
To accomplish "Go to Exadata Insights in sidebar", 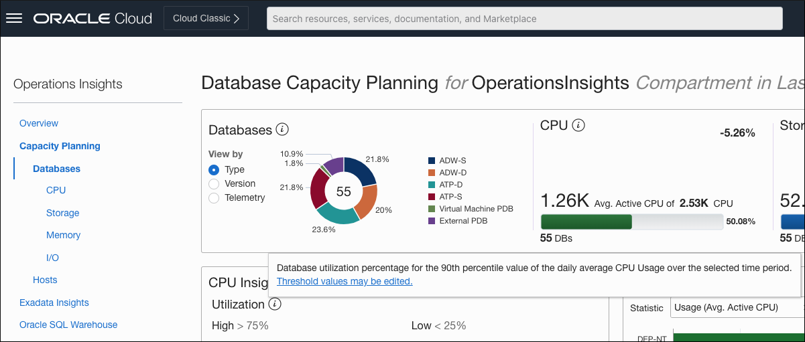I will pos(54,303).
